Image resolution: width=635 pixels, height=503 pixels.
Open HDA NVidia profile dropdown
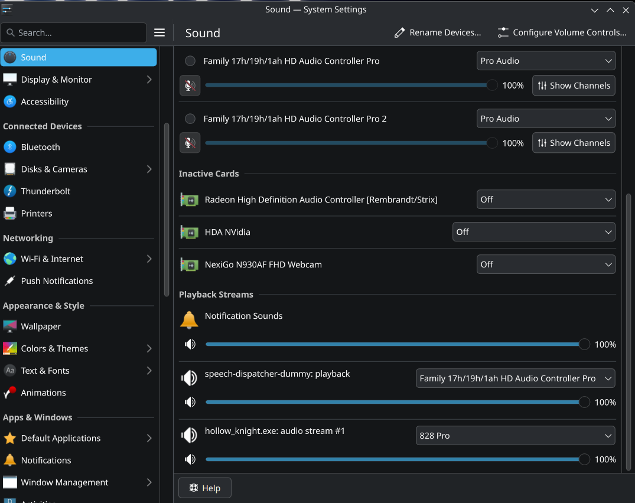point(533,232)
